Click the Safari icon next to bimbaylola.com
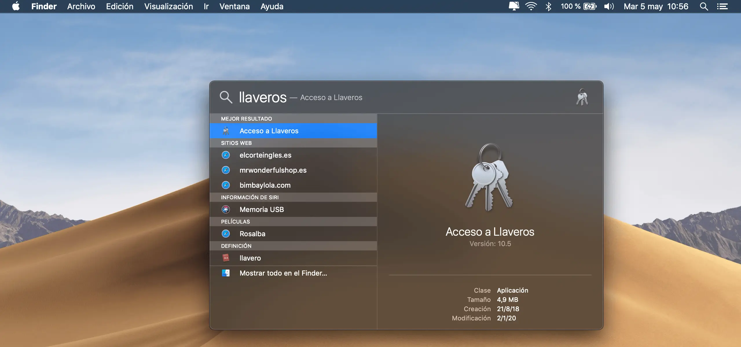The width and height of the screenshot is (741, 347). [x=226, y=185]
